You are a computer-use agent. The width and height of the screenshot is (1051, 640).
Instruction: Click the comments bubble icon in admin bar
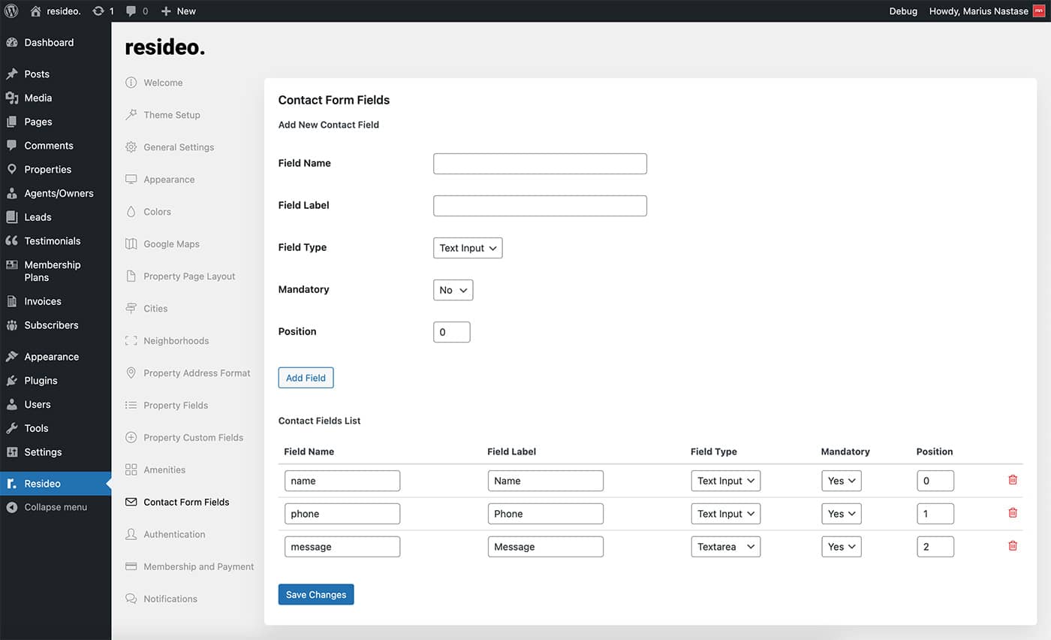click(132, 11)
